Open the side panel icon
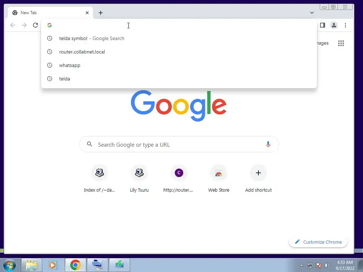Screen dimensions: 363x272 tap(323, 25)
